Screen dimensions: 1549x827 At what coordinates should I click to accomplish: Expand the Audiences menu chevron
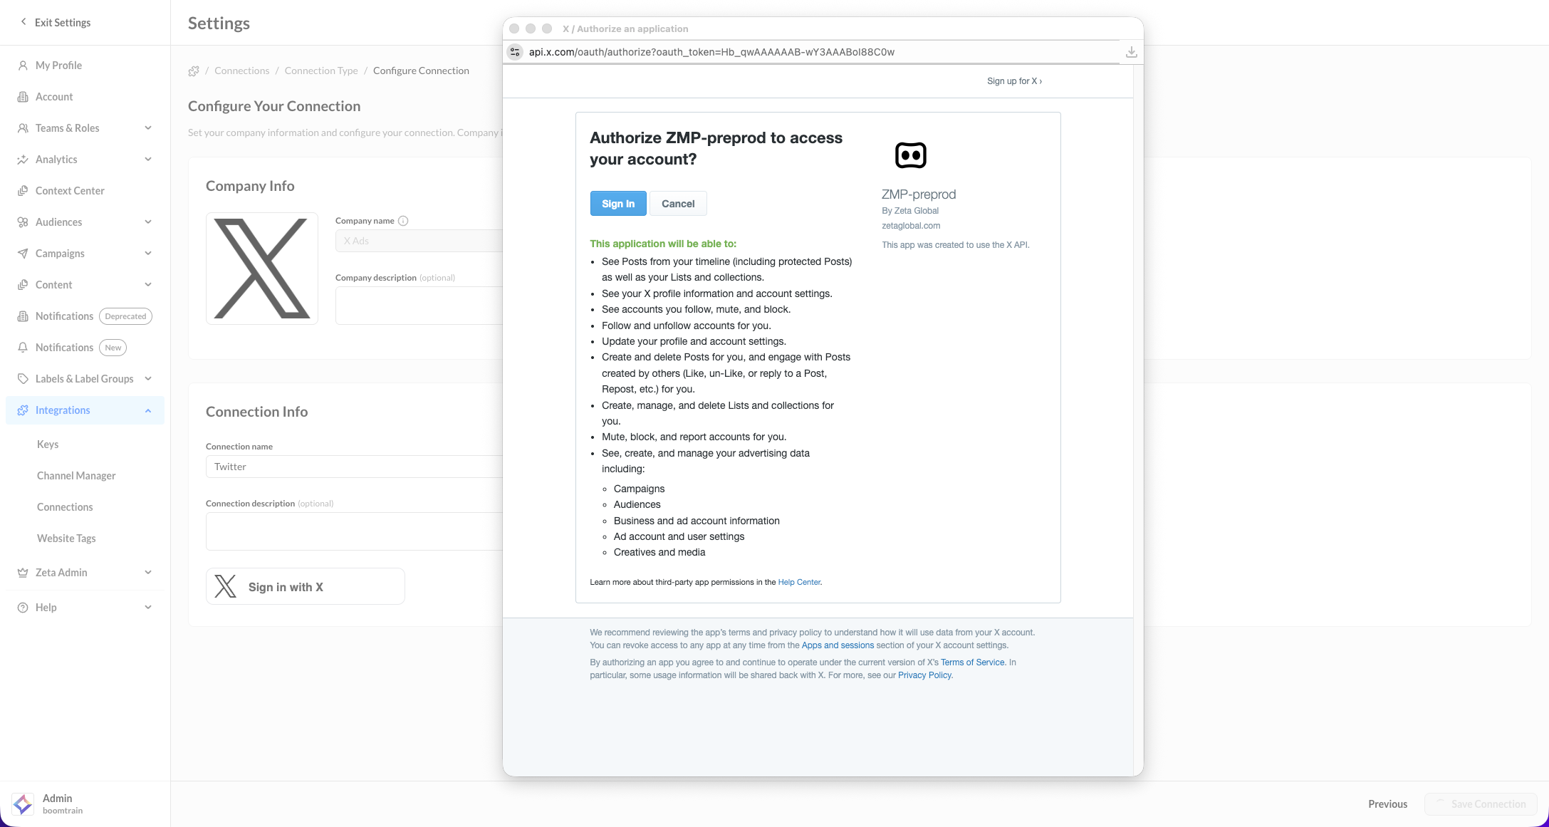coord(148,222)
